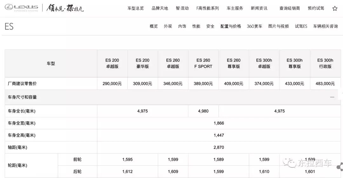Open the 车主服务 menu

coord(235,8)
